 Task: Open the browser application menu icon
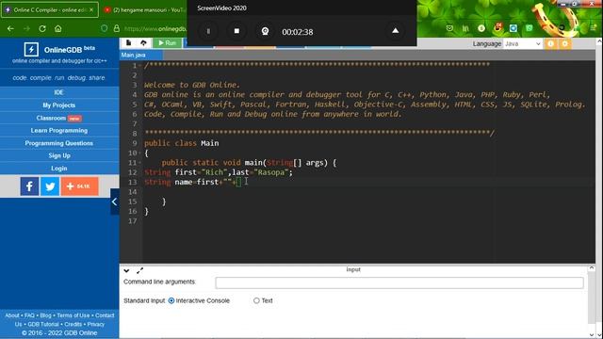tap(594, 28)
